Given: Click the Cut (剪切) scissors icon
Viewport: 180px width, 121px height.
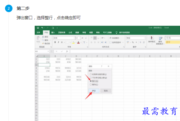Looking at the screenshot, I should point(43,37).
